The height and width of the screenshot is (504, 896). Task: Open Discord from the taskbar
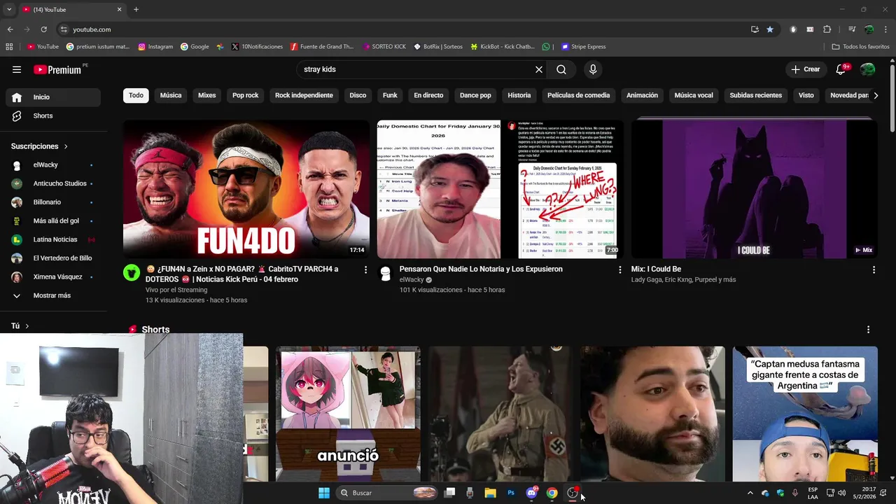pyautogui.click(x=532, y=493)
